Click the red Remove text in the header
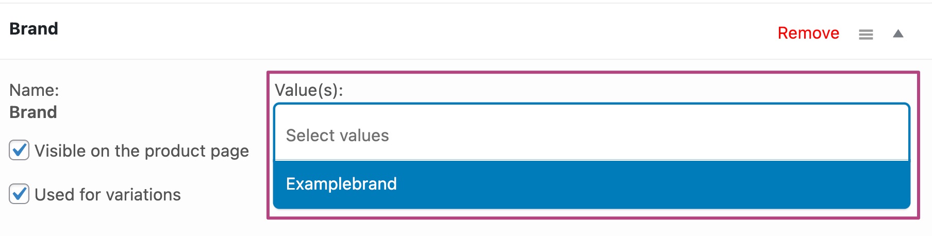 point(808,33)
